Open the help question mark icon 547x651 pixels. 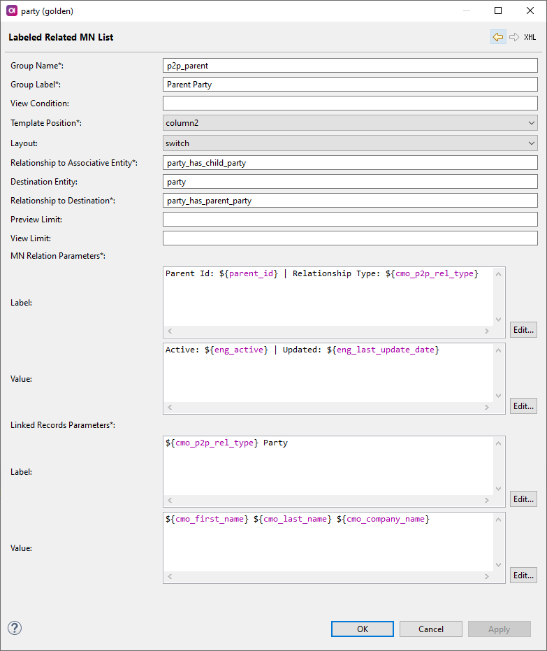tap(14, 628)
